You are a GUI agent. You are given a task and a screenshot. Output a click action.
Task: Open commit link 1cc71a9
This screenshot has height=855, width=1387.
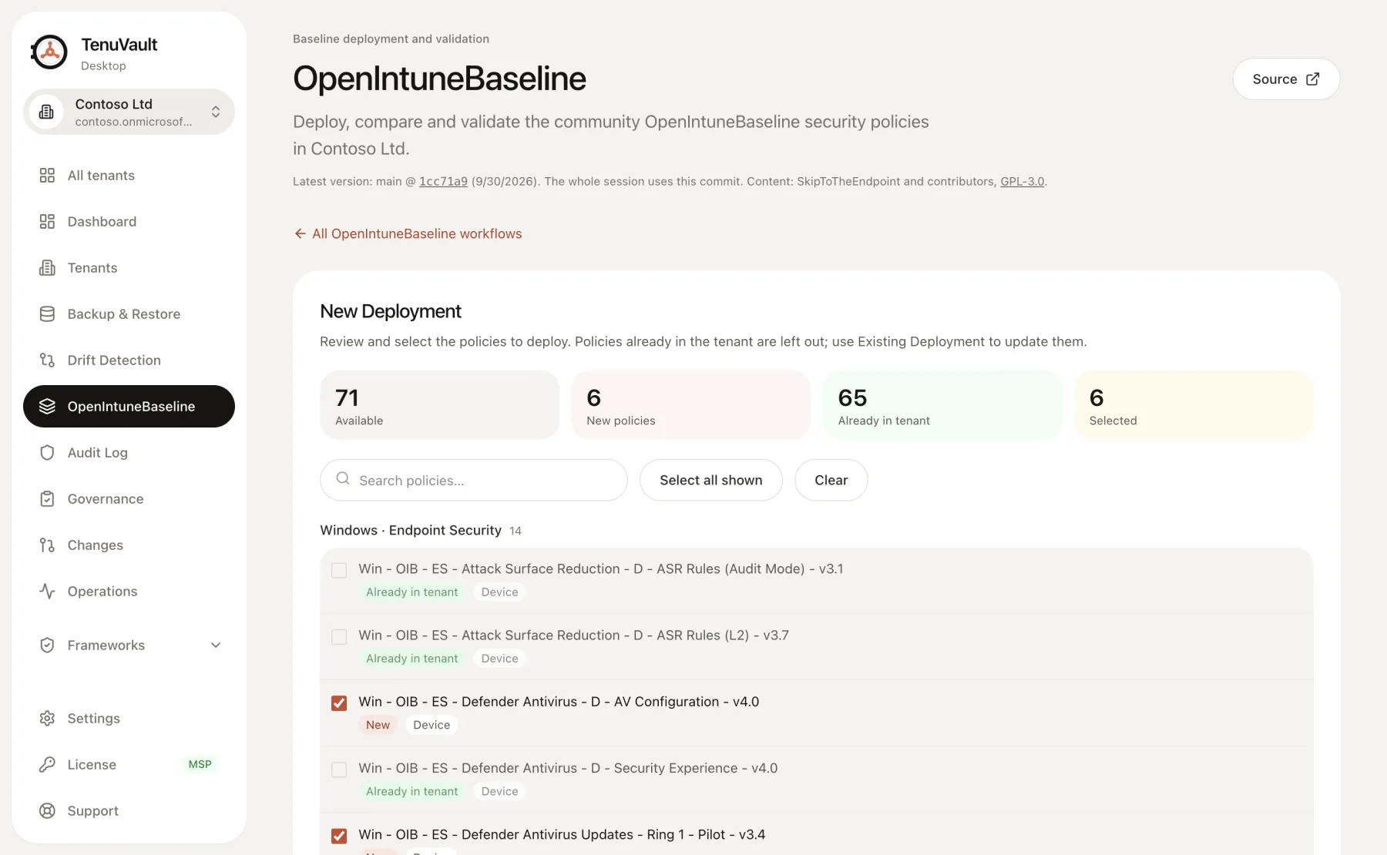pyautogui.click(x=443, y=182)
